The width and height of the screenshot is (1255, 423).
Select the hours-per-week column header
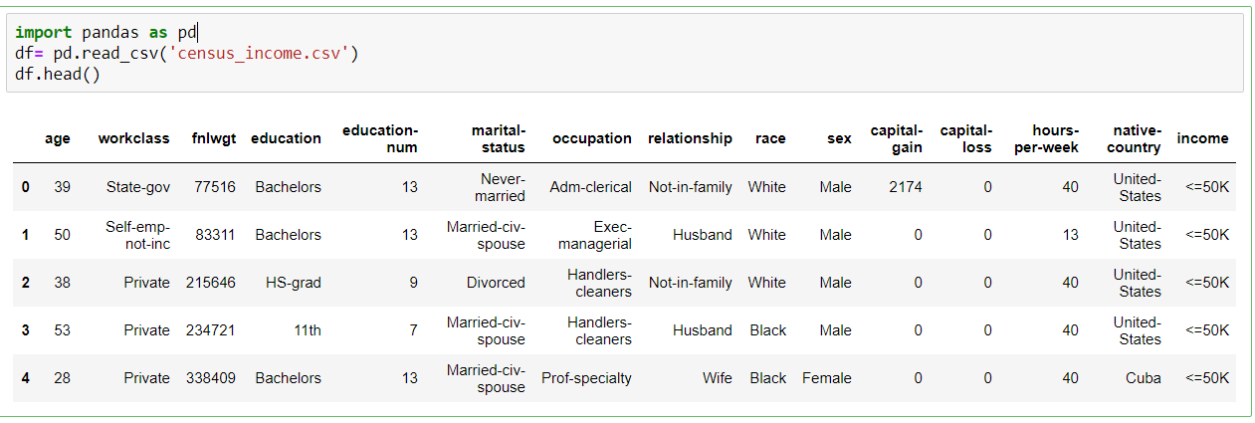1055,138
